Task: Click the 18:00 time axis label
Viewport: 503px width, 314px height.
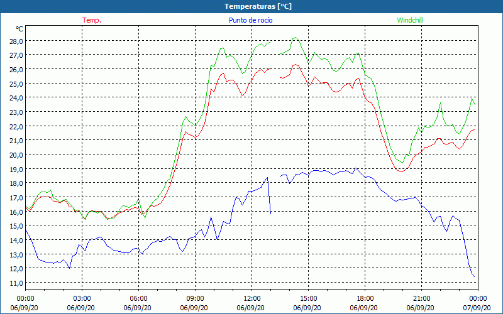Action: (365, 299)
